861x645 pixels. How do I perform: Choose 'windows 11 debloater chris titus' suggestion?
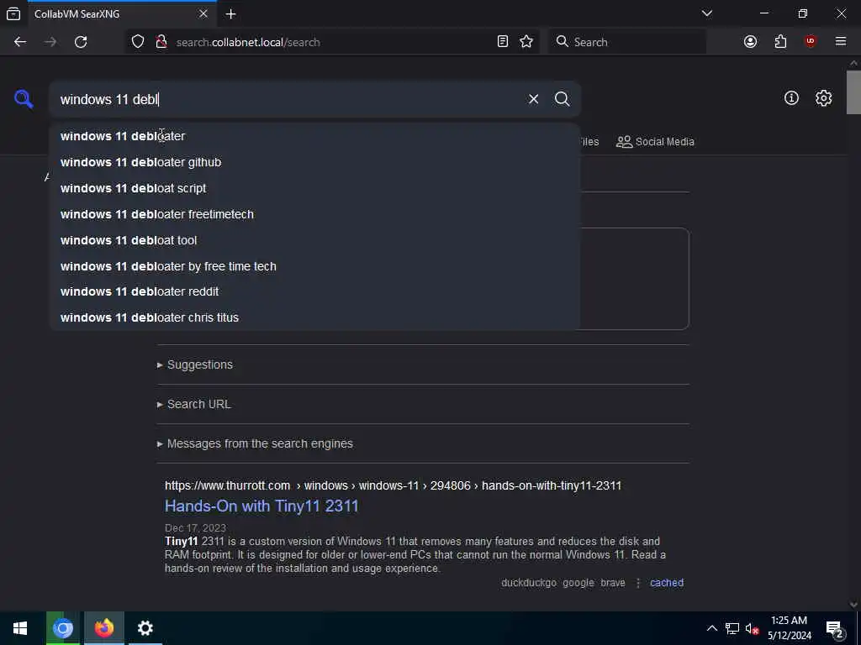click(314, 317)
